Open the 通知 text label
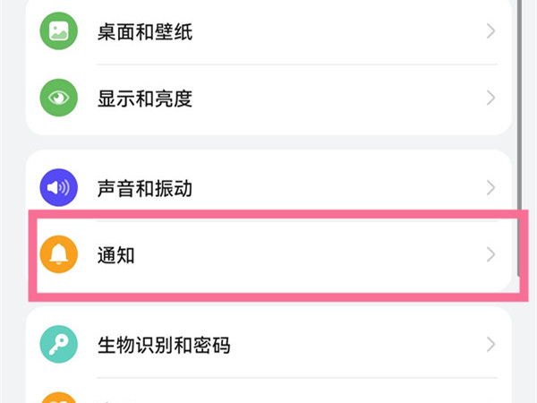 [115, 256]
